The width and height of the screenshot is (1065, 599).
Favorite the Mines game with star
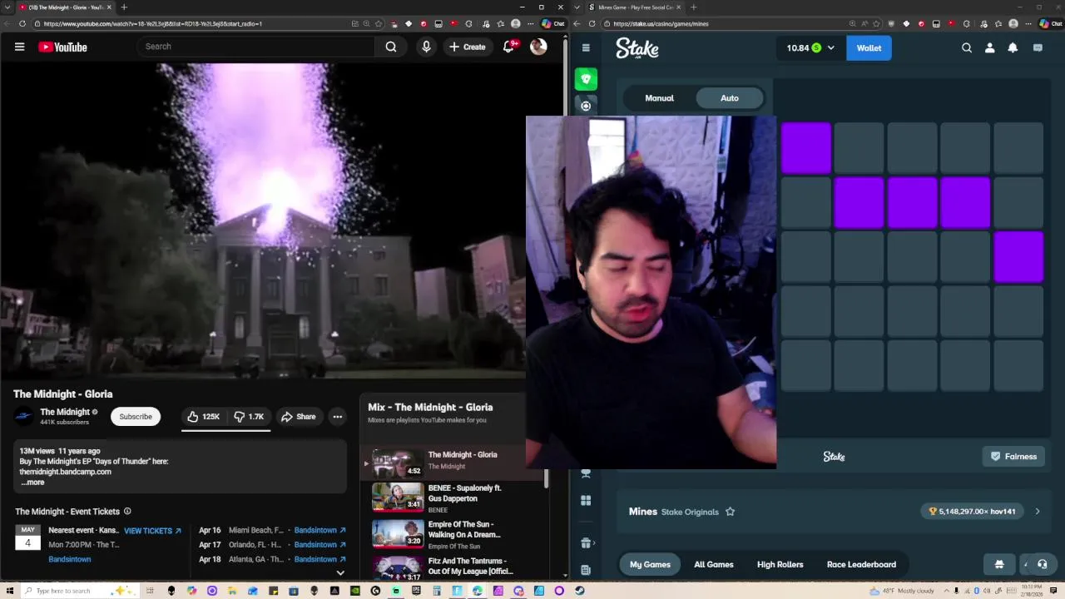pyautogui.click(x=730, y=512)
